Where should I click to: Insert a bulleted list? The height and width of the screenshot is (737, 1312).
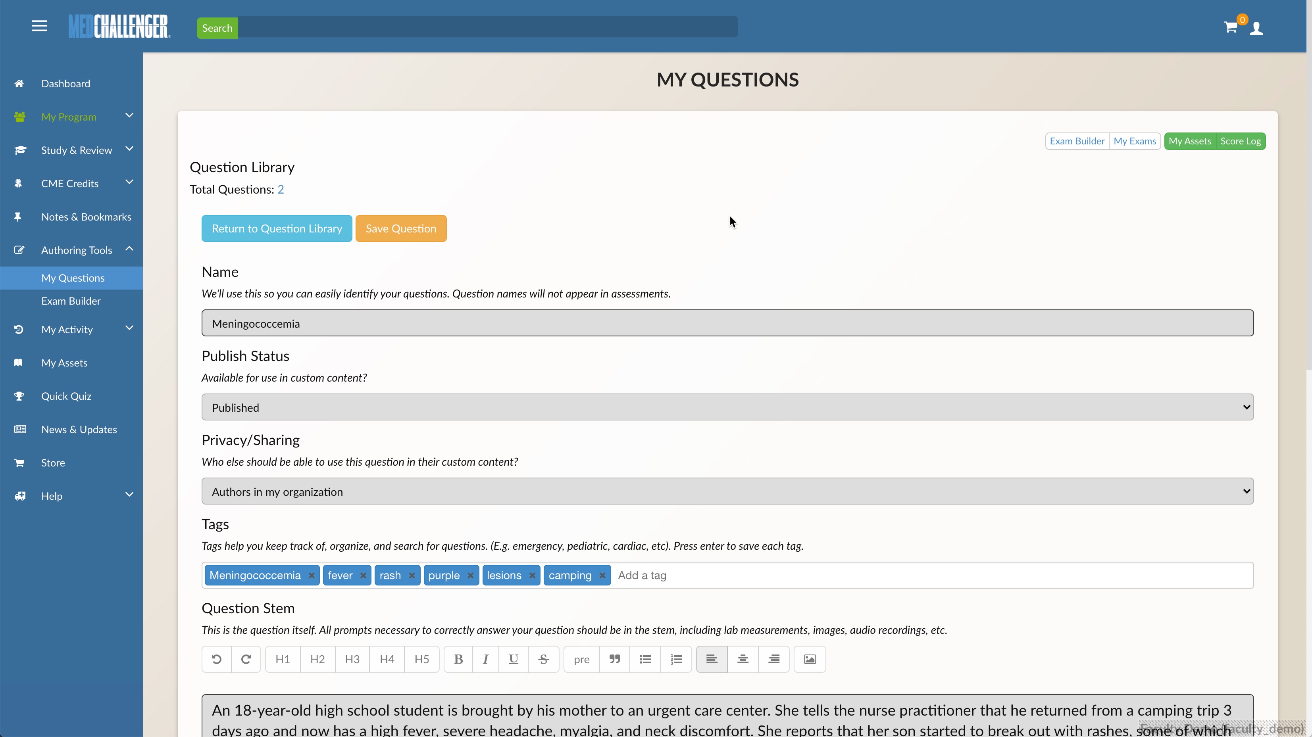645,659
